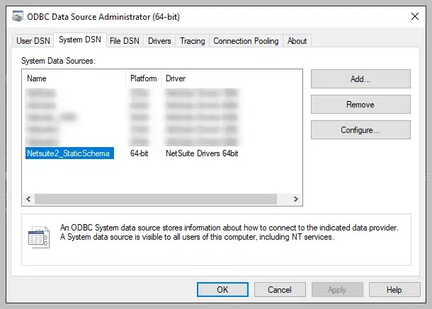Screen dimensions: 432x309
Task: Switch to the User DSN tab
Action: pyautogui.click(x=33, y=41)
